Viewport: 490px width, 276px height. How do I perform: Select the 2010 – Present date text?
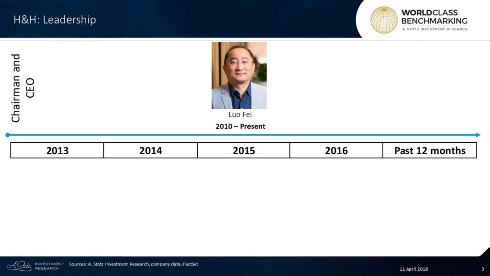tap(240, 126)
